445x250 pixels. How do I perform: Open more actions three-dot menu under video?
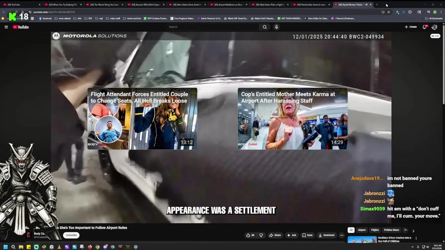tap(342, 235)
